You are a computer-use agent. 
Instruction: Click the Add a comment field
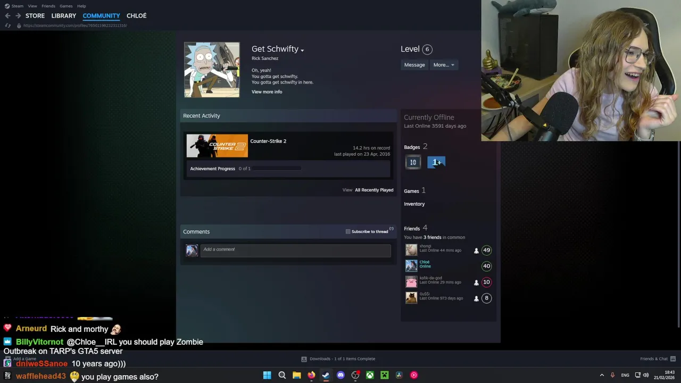pos(295,250)
